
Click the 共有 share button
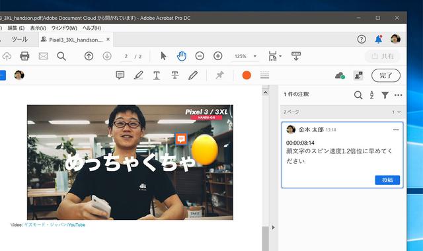pyautogui.click(x=382, y=56)
